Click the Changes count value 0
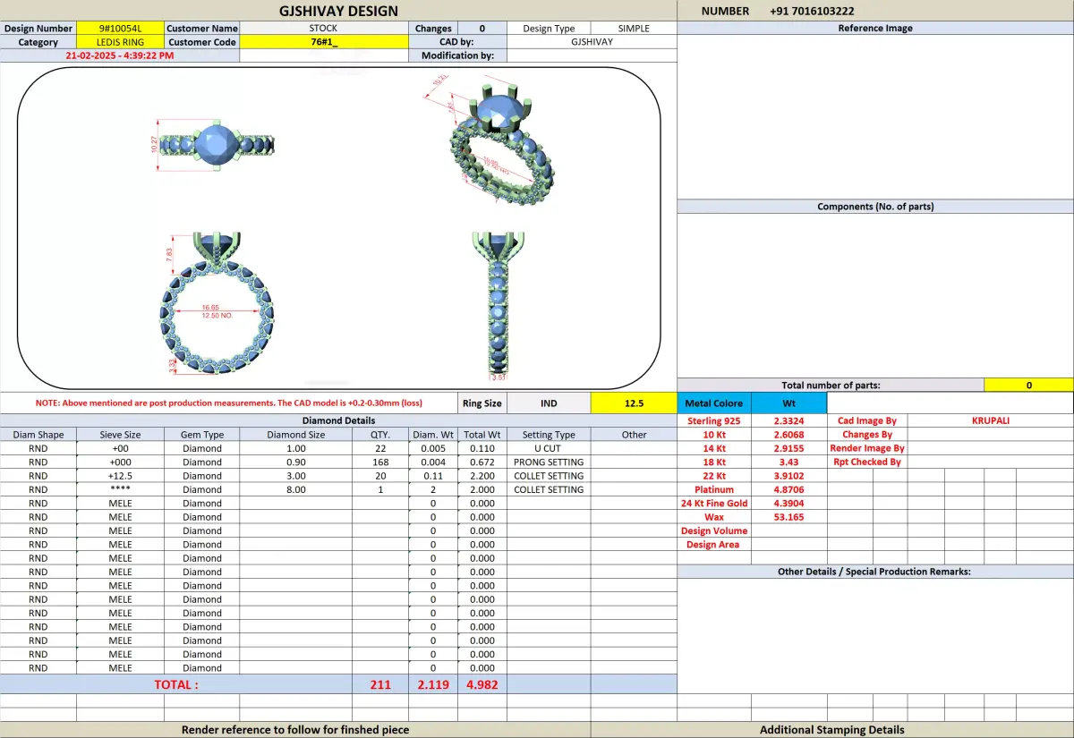Screen dimensions: 1074x738 [x=482, y=29]
